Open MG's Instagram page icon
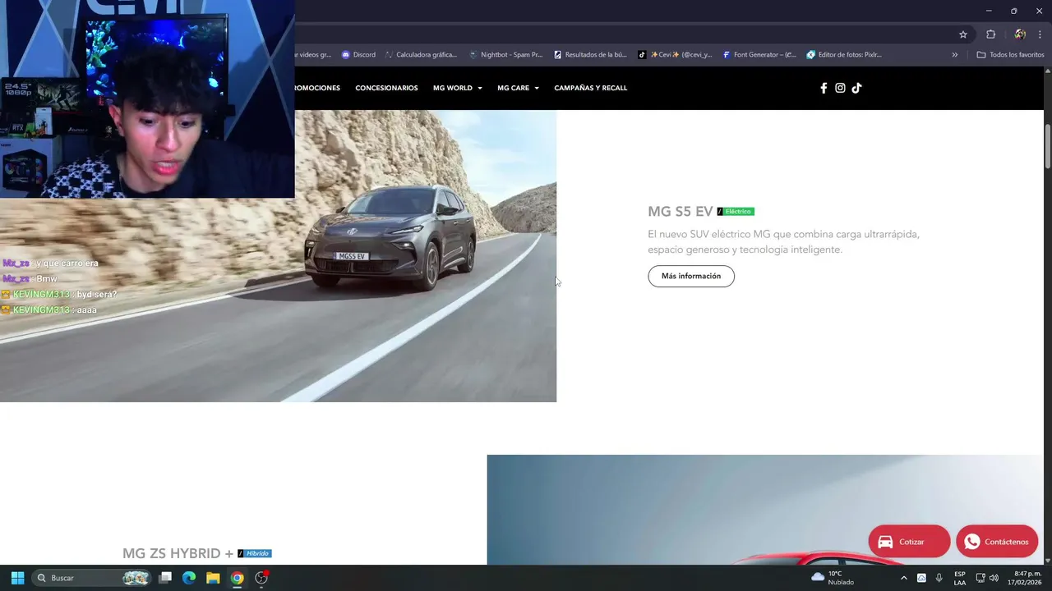1052x591 pixels. pos(840,88)
